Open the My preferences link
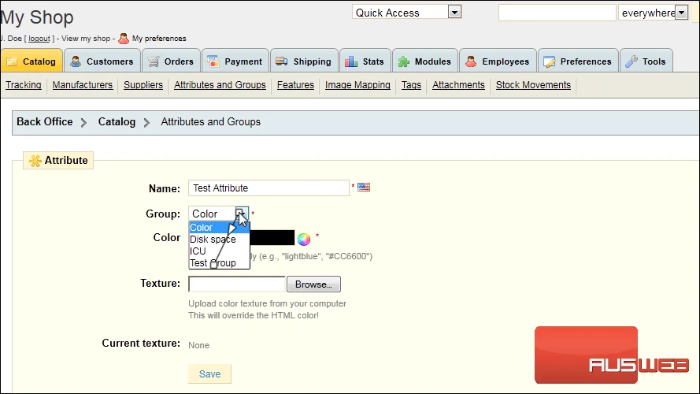The width and height of the screenshot is (700, 394). (159, 39)
